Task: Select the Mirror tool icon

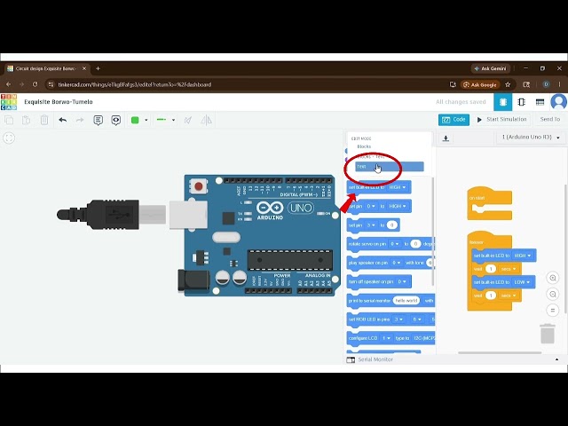Action: tap(206, 121)
